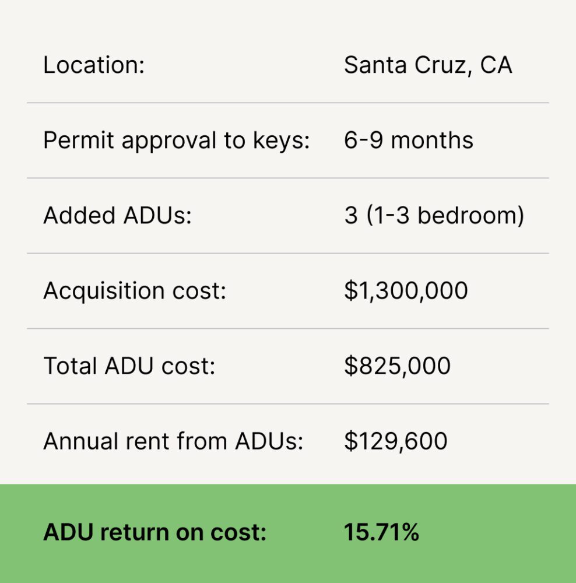576x583 pixels.
Task: Select the $129,600 annual rent value
Action: [x=396, y=441]
